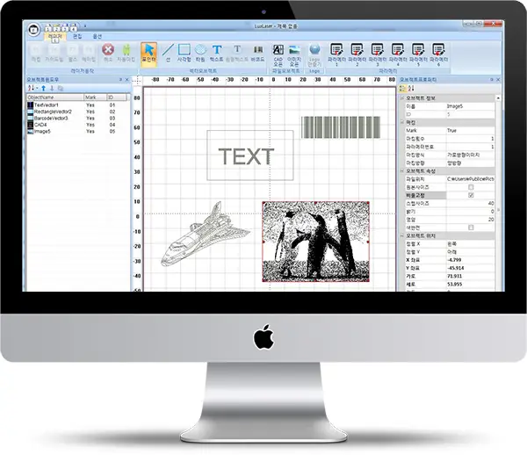Switch to the third ribbon tab
This screenshot has height=455, width=527.
[97, 34]
